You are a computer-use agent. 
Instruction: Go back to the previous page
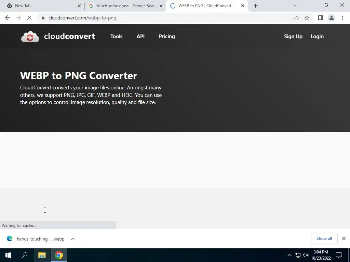click(8, 18)
